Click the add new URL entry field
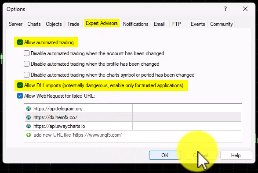This screenshot has width=258, height=173. [x=133, y=135]
